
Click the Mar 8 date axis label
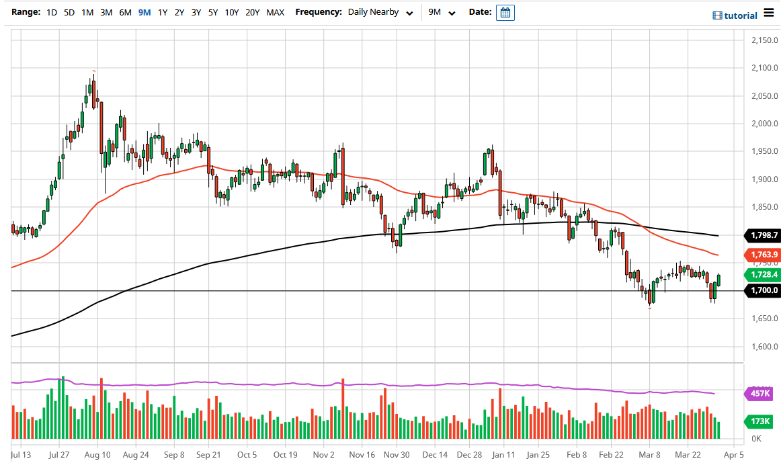649,455
